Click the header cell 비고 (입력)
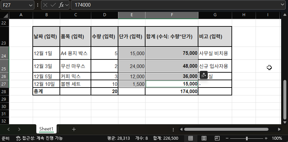 (x=215, y=37)
